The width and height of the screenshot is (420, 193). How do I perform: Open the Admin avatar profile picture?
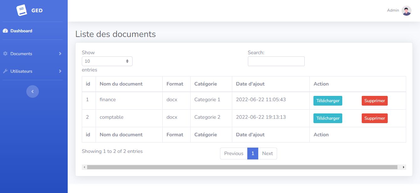click(406, 11)
